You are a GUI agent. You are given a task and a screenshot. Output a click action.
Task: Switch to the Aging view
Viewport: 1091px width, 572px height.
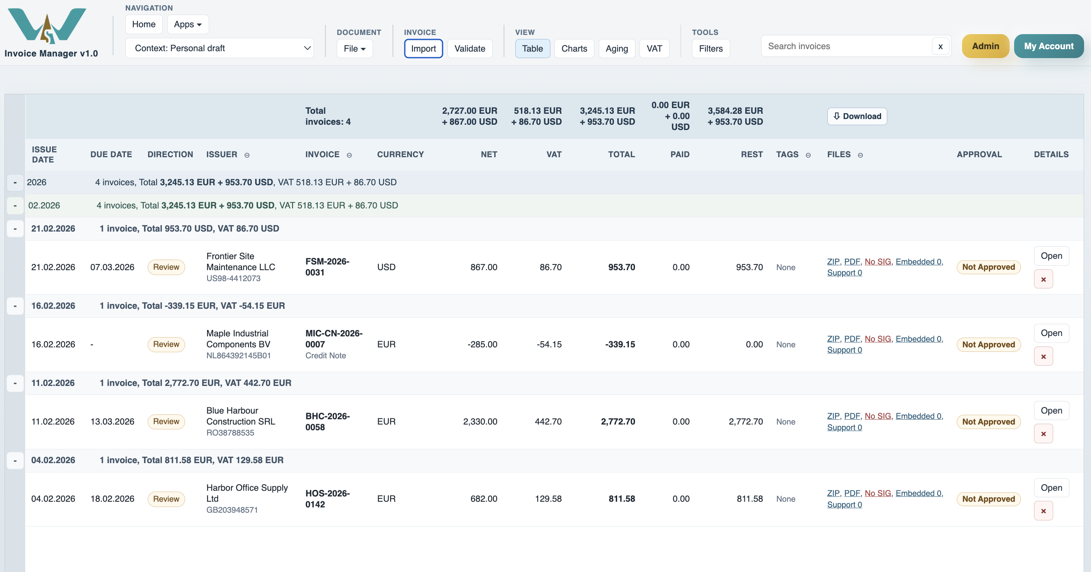pyautogui.click(x=617, y=49)
